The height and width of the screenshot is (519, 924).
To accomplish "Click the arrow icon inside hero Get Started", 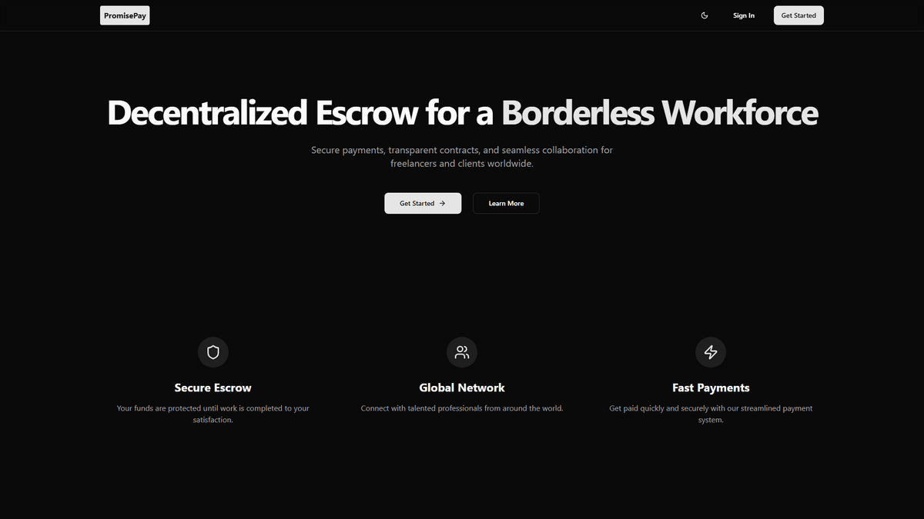I will tap(443, 204).
